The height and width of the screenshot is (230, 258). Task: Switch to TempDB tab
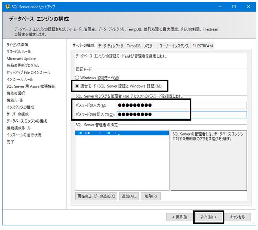pyautogui.click(x=133, y=46)
